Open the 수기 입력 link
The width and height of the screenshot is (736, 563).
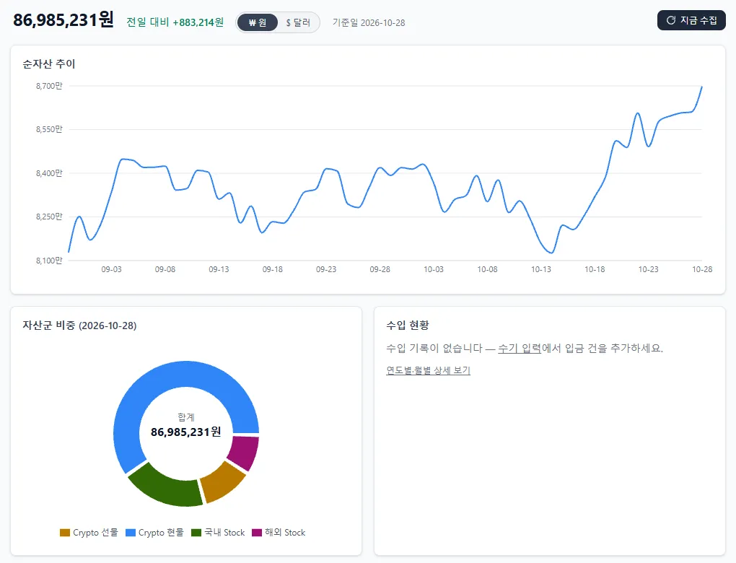point(520,349)
